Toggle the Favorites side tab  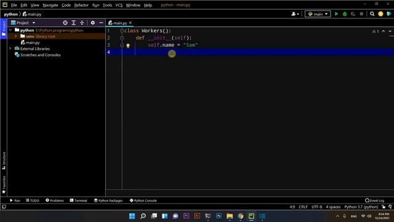click(4, 185)
